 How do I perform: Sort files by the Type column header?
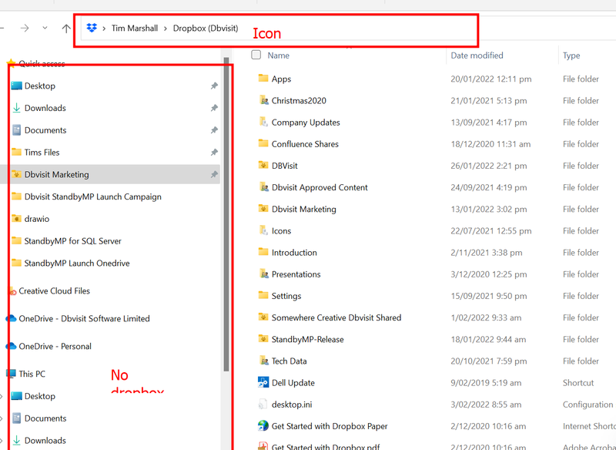tap(571, 55)
